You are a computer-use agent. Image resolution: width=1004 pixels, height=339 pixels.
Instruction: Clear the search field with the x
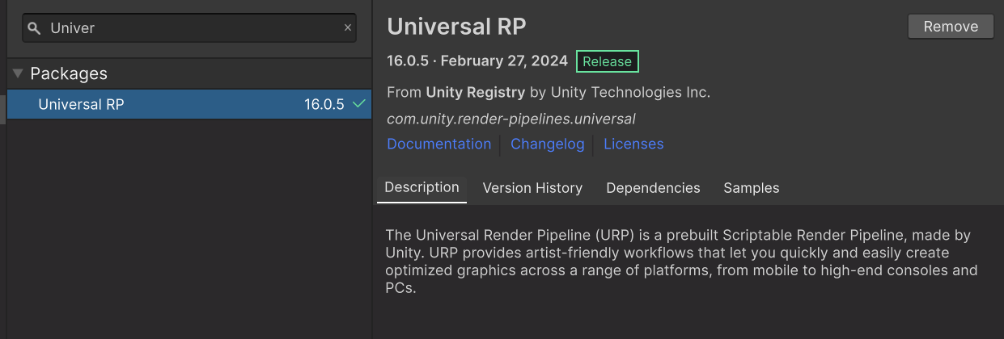(x=348, y=27)
